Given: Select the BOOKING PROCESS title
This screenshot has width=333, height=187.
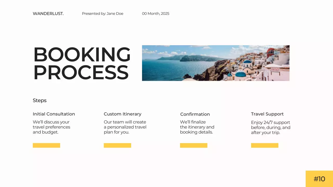Looking at the screenshot, I should (x=82, y=63).
